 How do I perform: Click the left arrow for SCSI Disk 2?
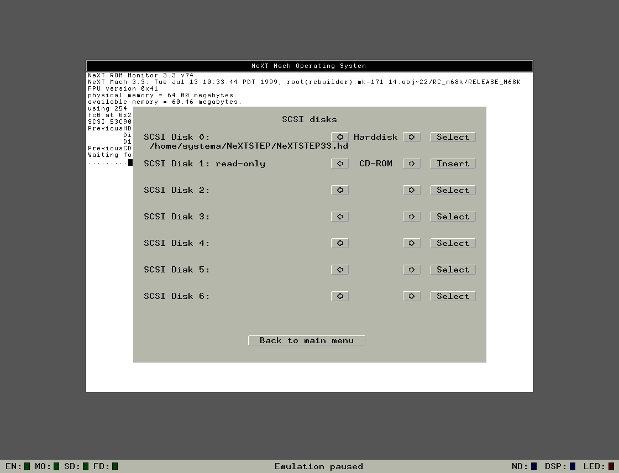click(339, 190)
